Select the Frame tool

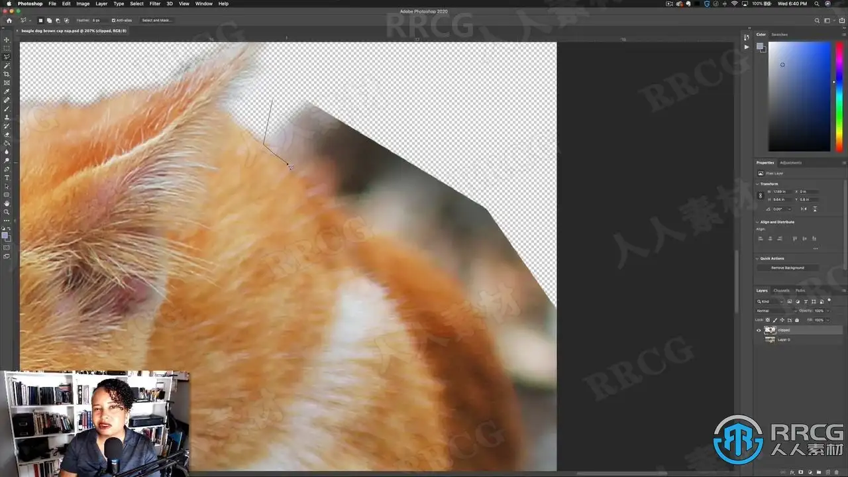coord(7,83)
